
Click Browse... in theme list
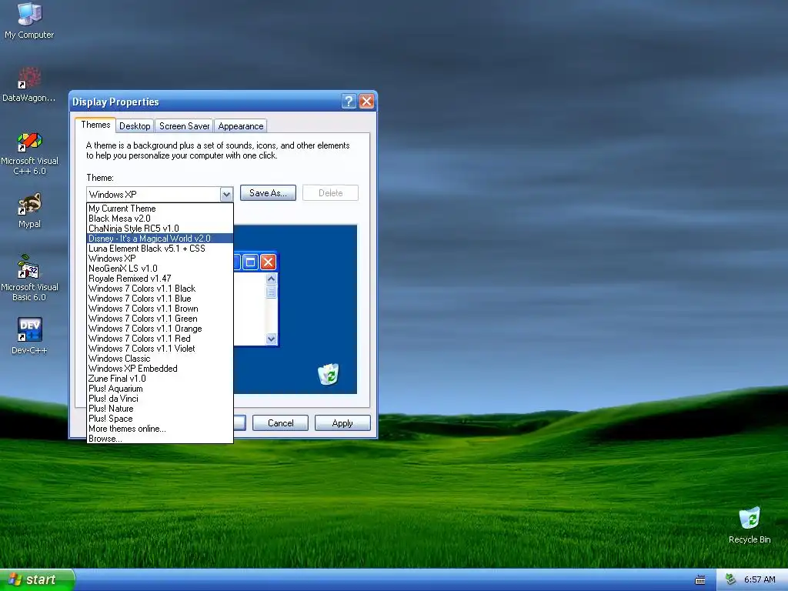[160, 439]
